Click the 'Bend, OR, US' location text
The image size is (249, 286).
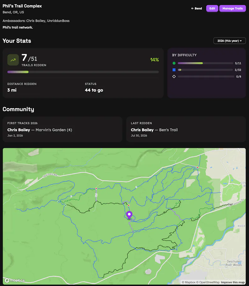(x=13, y=12)
